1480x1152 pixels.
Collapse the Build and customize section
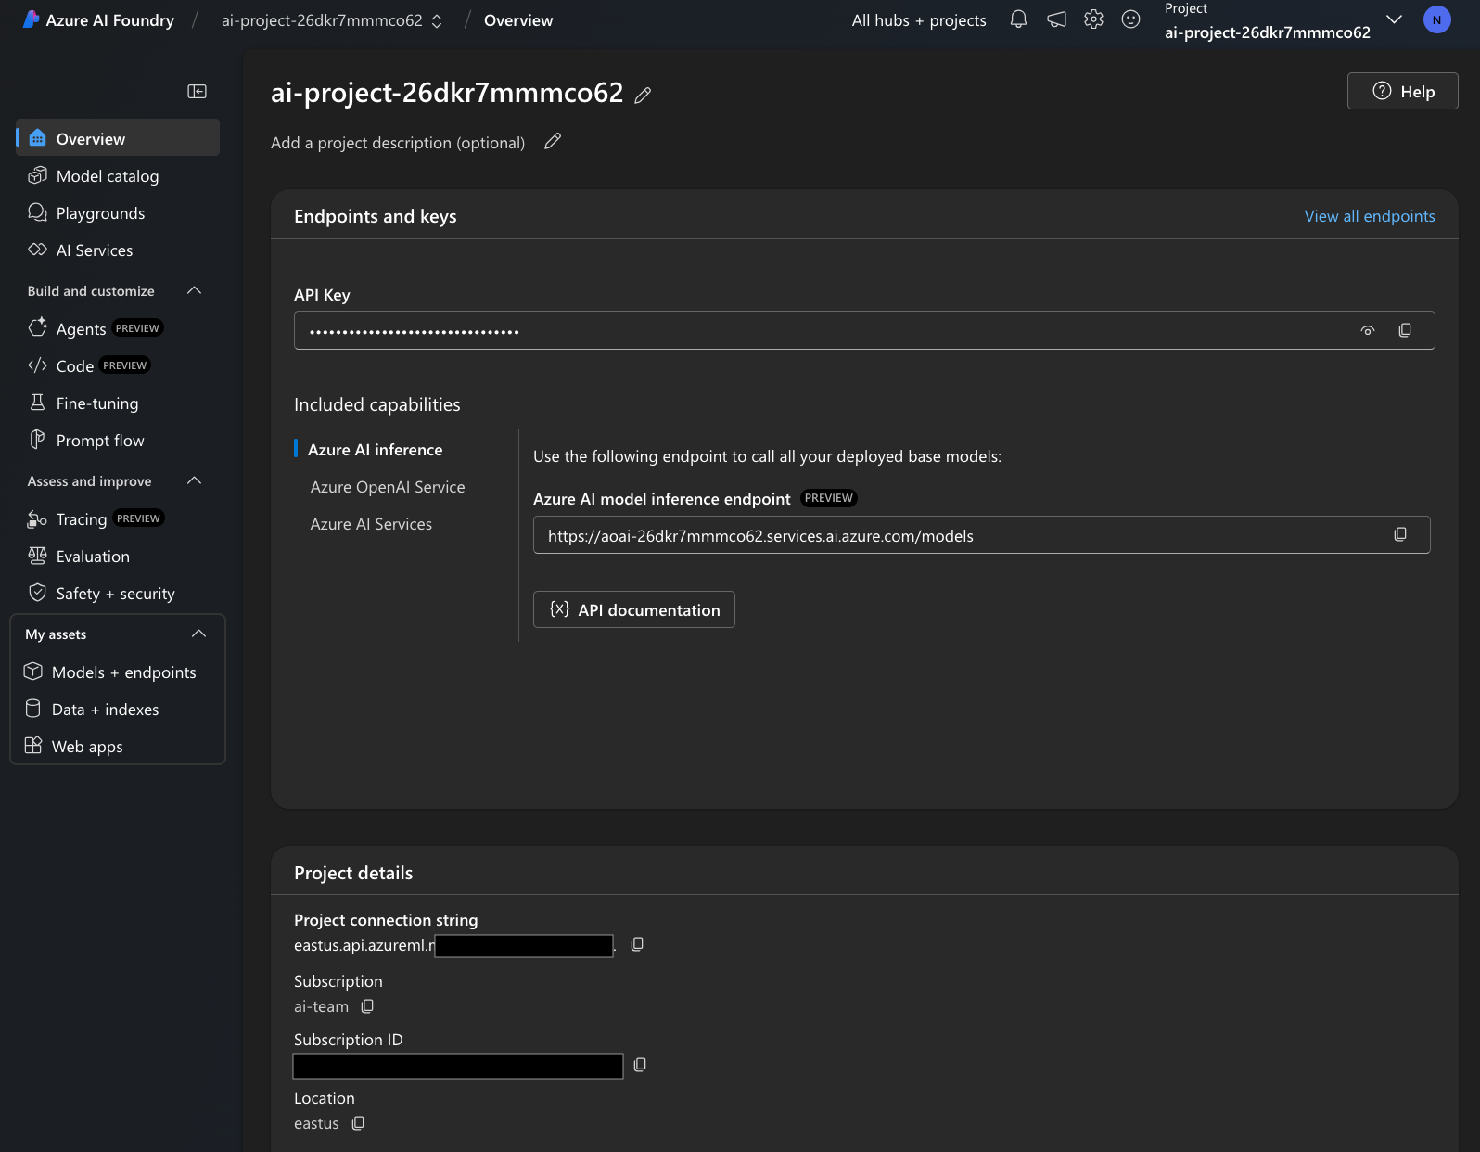[x=195, y=290]
